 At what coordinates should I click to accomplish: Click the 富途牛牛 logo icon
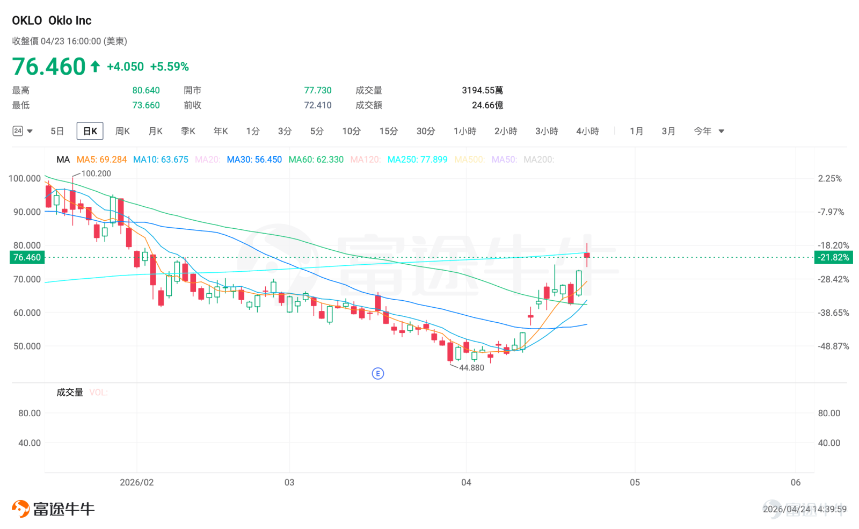[20, 509]
